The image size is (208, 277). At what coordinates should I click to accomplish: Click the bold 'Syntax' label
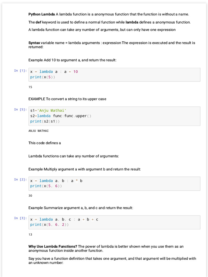(x=34, y=43)
